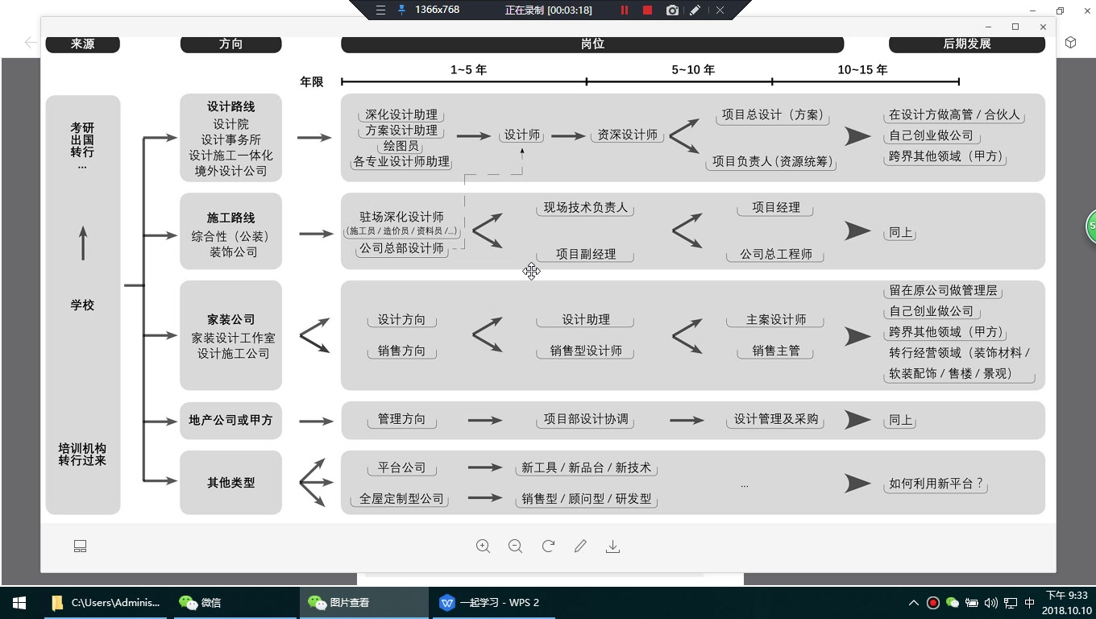Viewport: 1096px width, 619px height.
Task: Click the 留在原公司做管理层 text
Action: click(x=943, y=291)
